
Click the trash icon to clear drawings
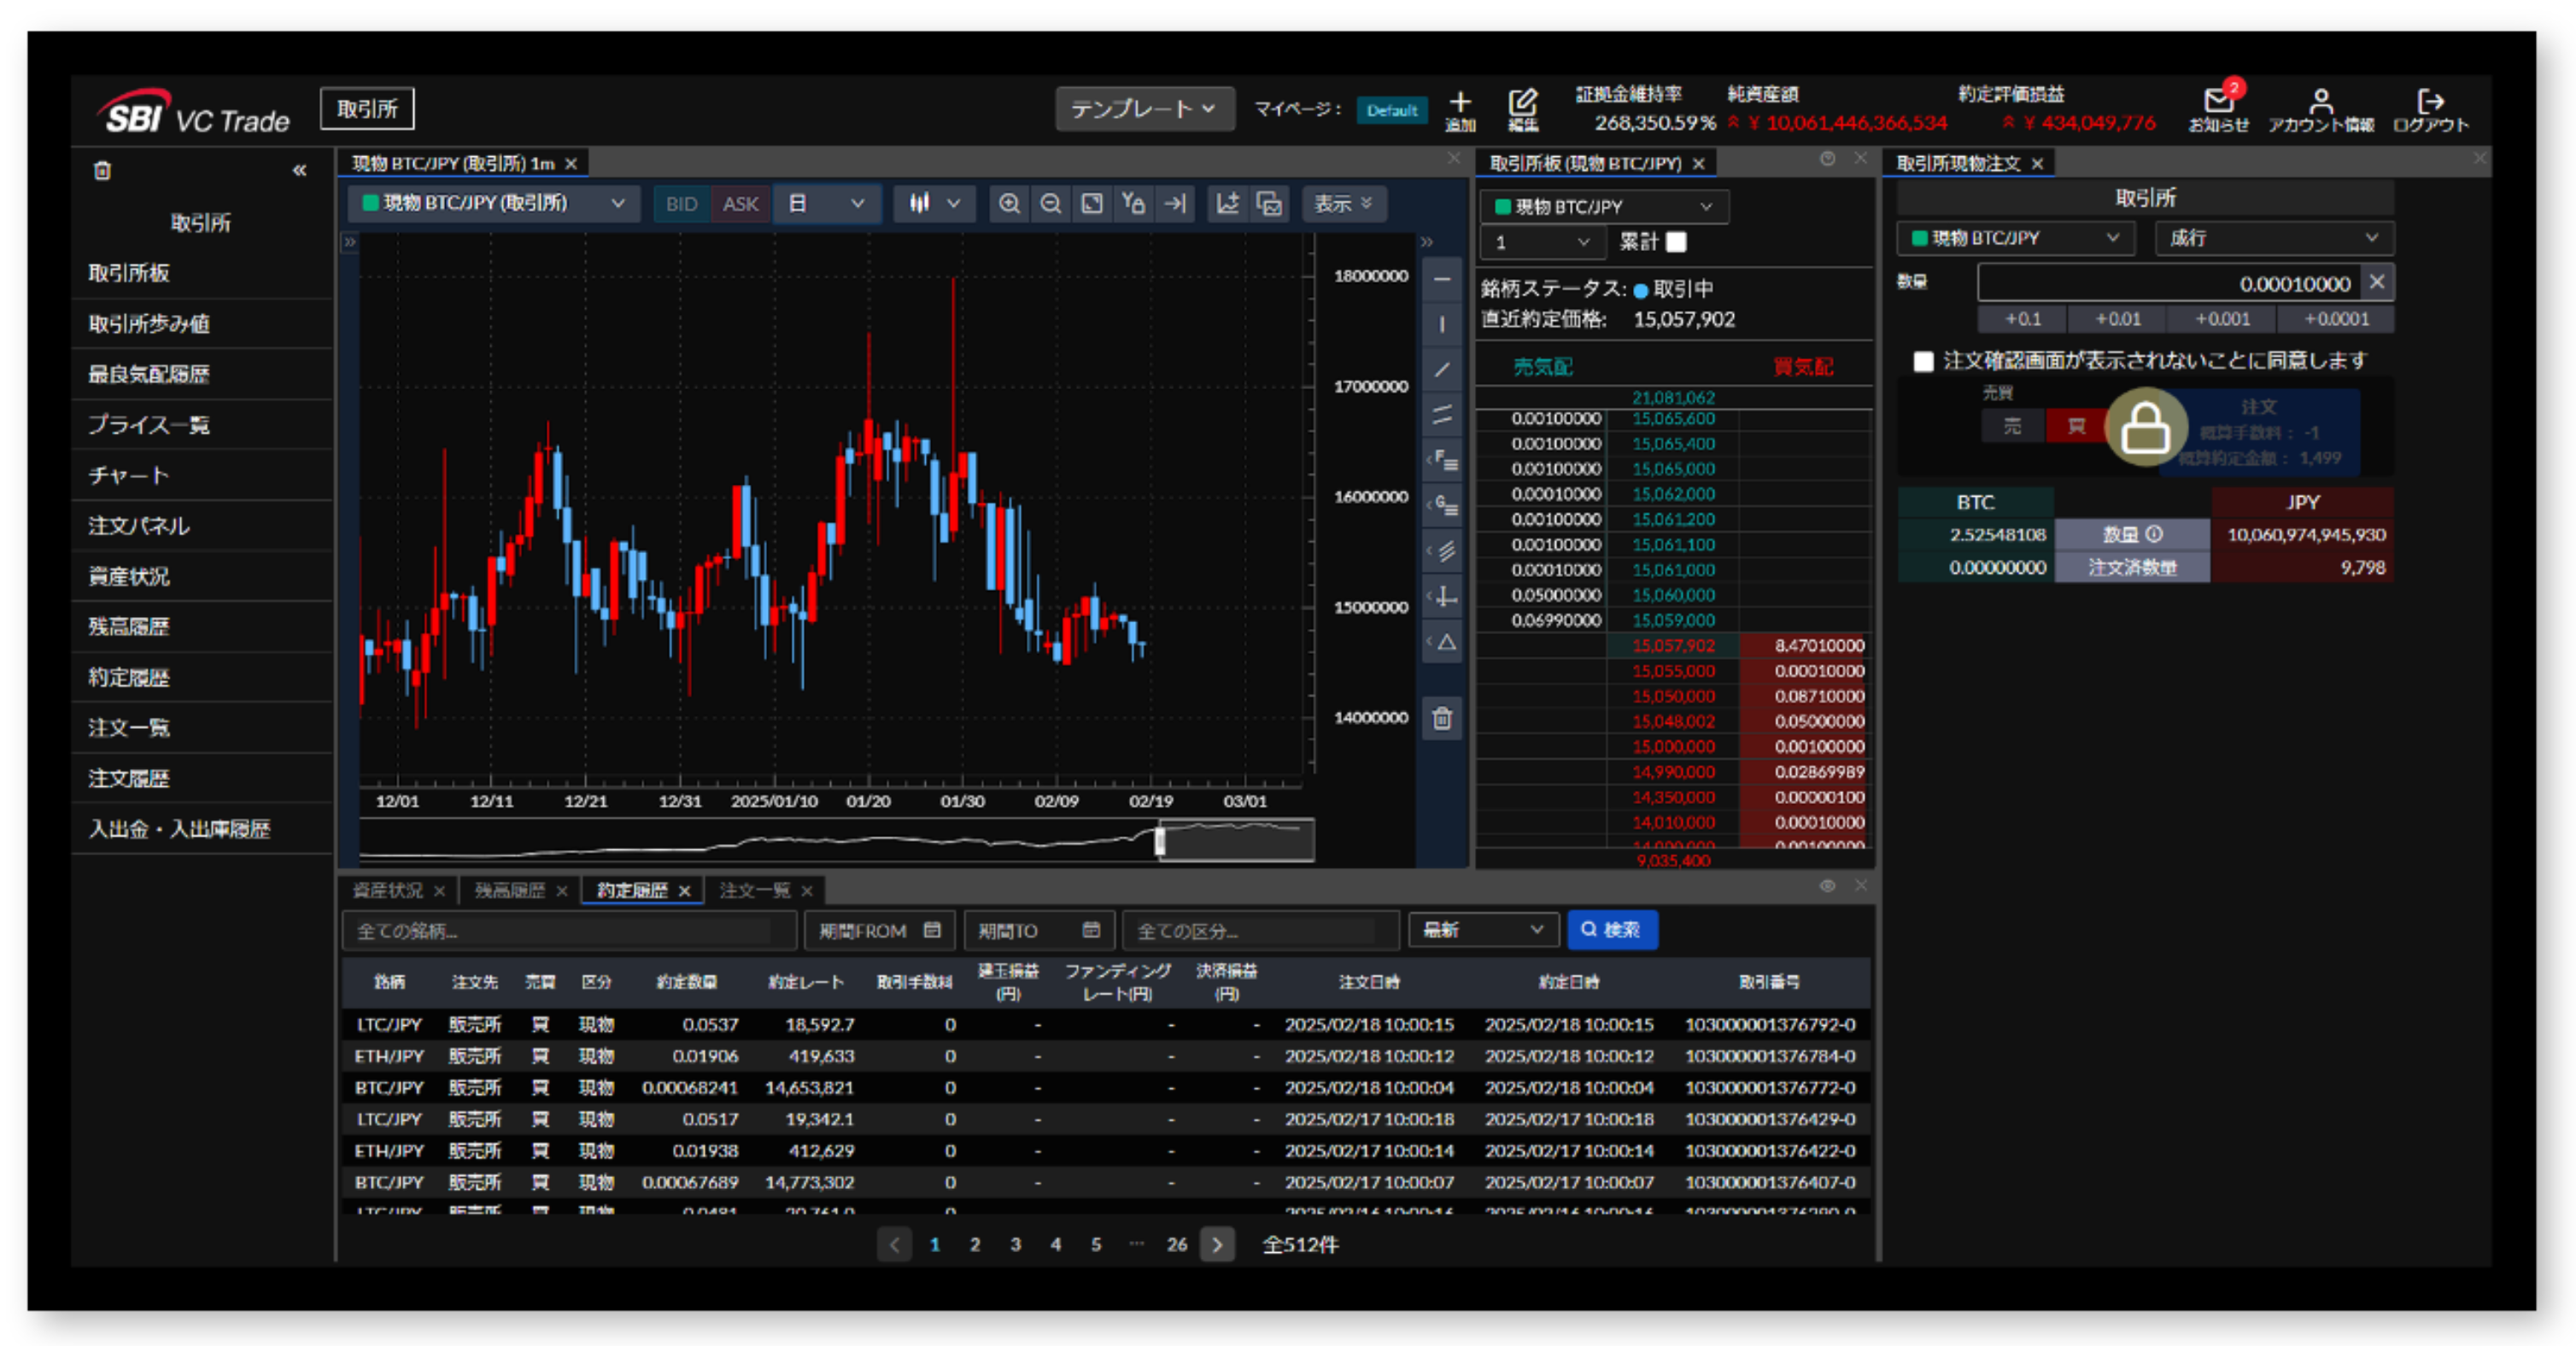tap(1442, 719)
